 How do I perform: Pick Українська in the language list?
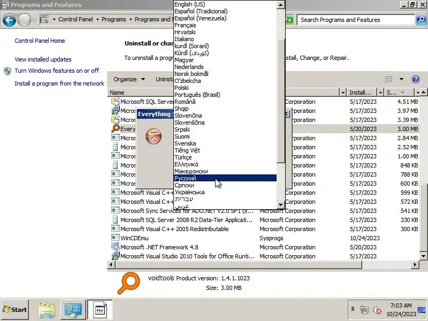tap(225, 192)
